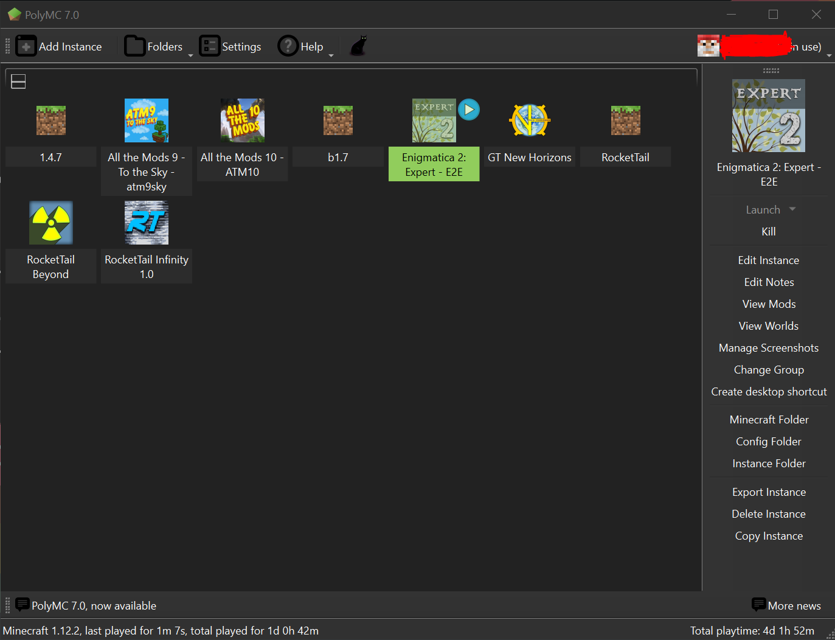
Task: Click Export Instance
Action: [x=769, y=492]
